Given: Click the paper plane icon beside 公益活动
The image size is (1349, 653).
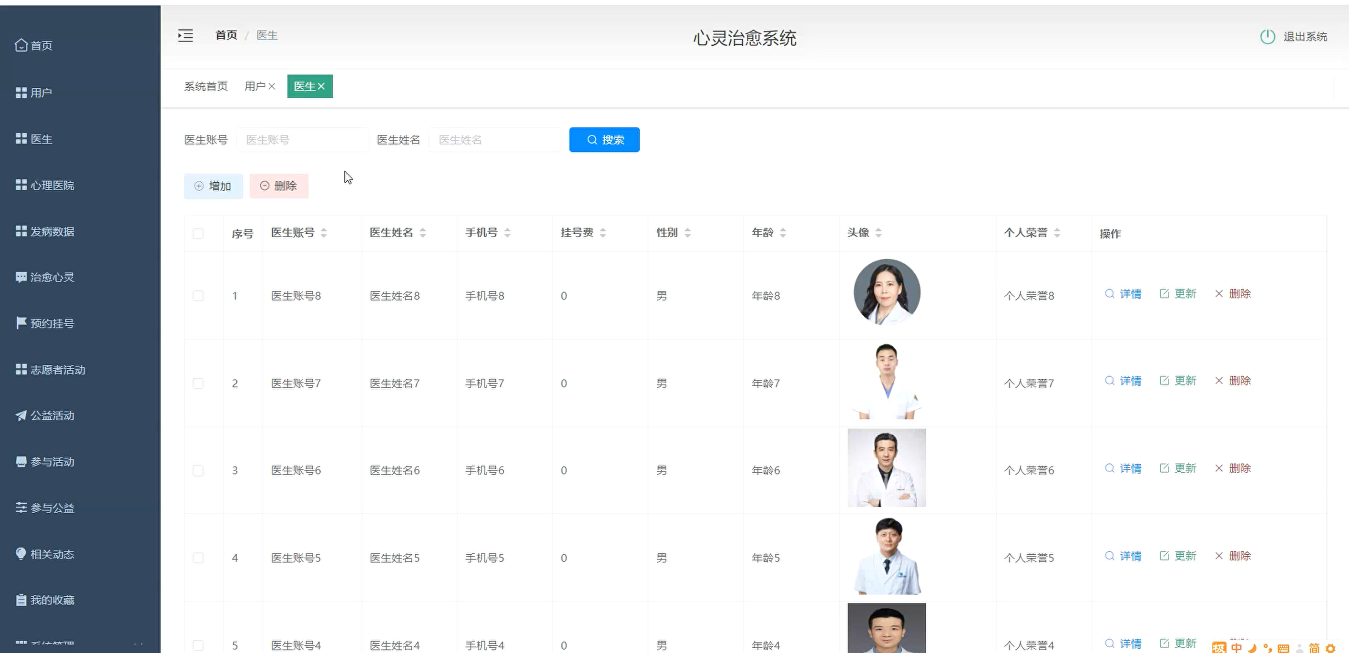Looking at the screenshot, I should pos(21,415).
